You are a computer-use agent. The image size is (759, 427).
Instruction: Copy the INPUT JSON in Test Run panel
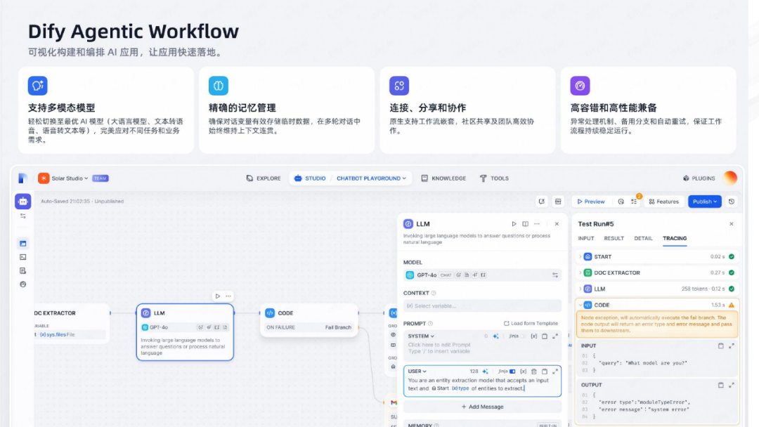[x=721, y=346]
